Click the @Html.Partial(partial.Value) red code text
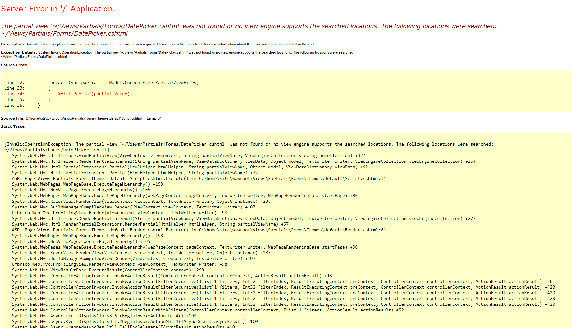Viewport: 572px width, 328px height. 93,94
